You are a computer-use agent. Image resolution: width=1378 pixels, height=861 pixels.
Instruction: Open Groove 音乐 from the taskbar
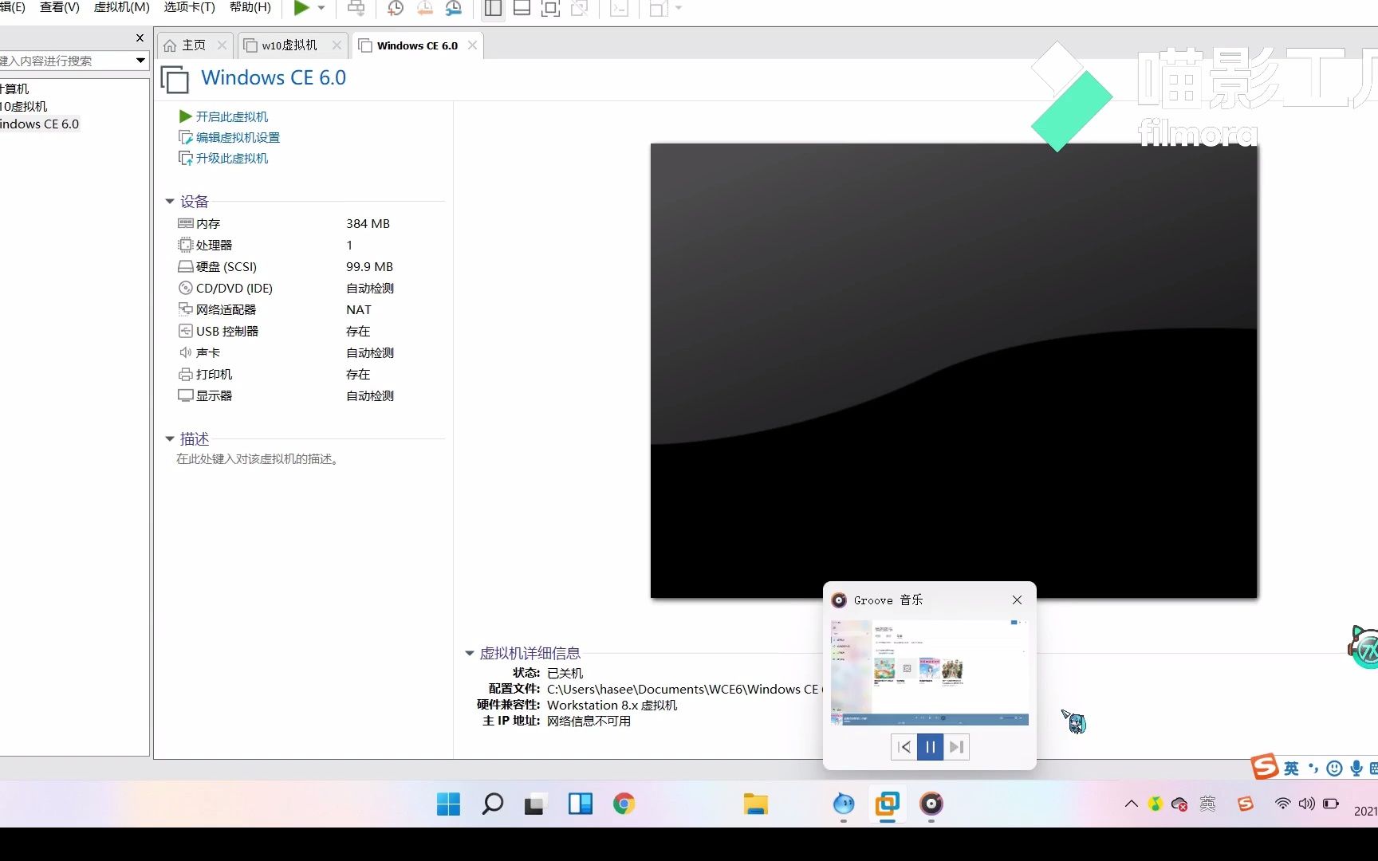(x=931, y=804)
